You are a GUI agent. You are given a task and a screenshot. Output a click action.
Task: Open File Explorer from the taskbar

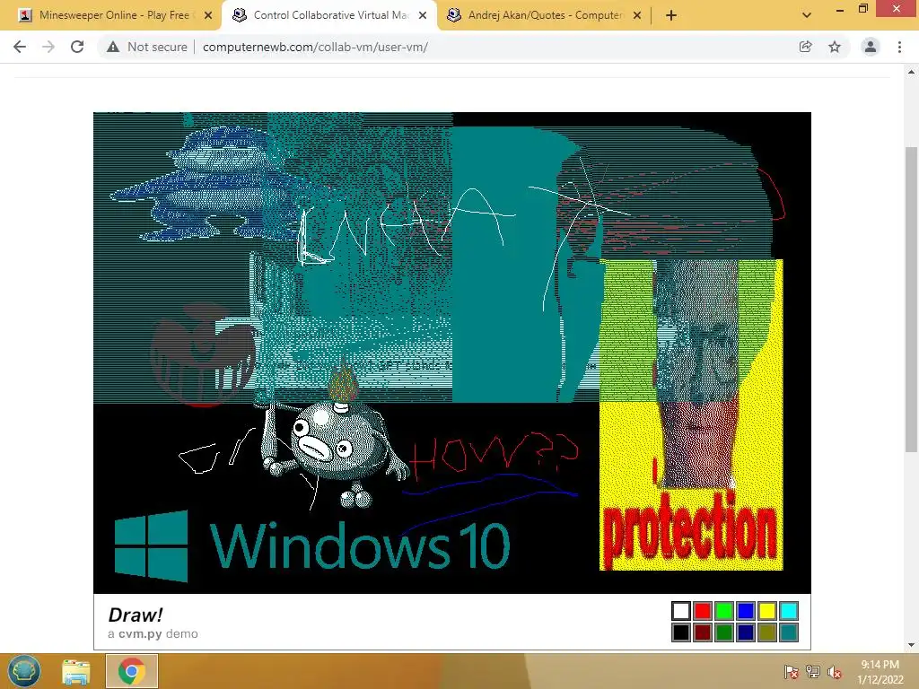pos(76,671)
